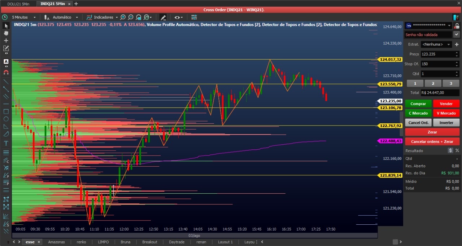
Task: Open the Daytrade layout tab
Action: pyautogui.click(x=176, y=242)
